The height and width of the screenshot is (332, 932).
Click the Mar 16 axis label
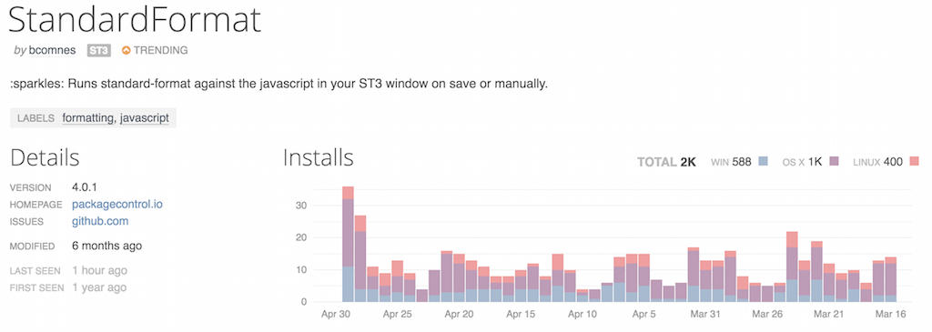890,314
